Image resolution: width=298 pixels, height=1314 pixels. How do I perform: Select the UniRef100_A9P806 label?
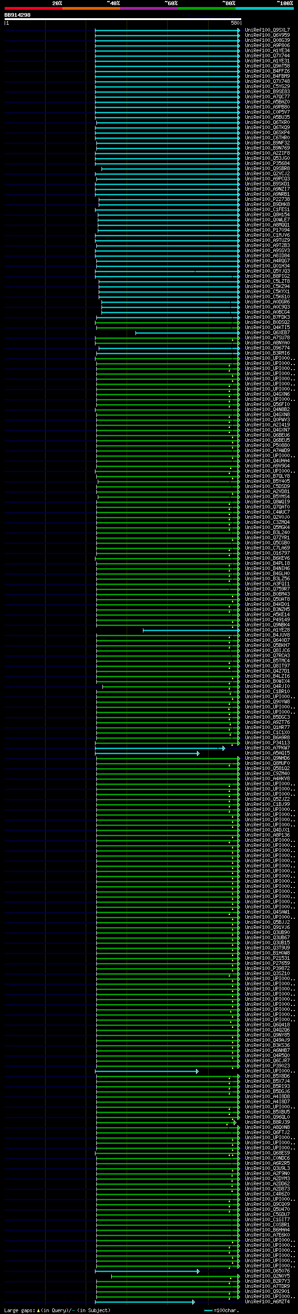pyautogui.click(x=267, y=45)
